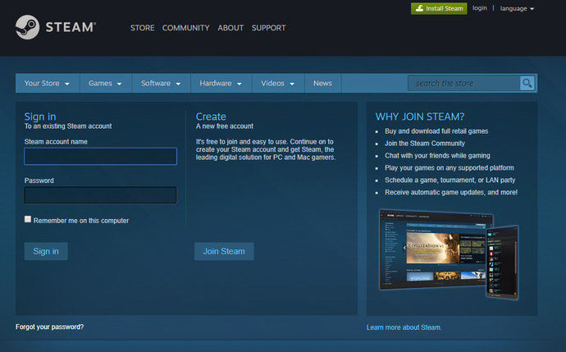The height and width of the screenshot is (352, 566).
Task: Click the Sign in button
Action: 46,251
